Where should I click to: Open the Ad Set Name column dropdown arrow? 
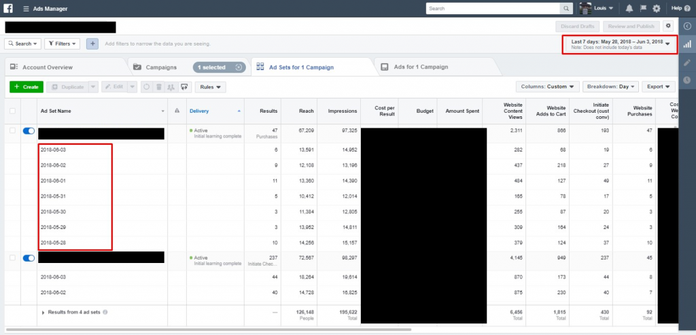[x=163, y=111]
